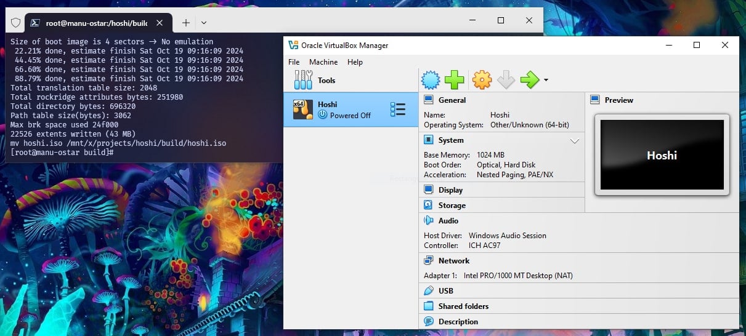Open a new terminal tab with plus
The width and height of the screenshot is (746, 336).
coord(185,23)
